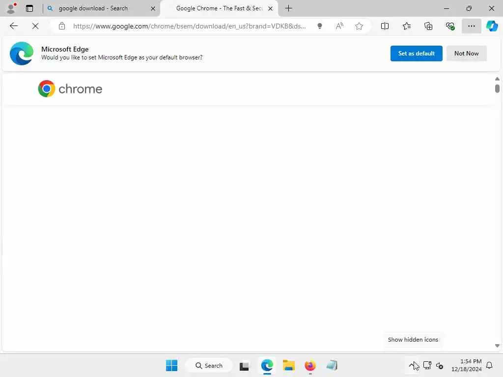This screenshot has width=503, height=377.
Task: Stop loading the page
Action: tap(35, 26)
